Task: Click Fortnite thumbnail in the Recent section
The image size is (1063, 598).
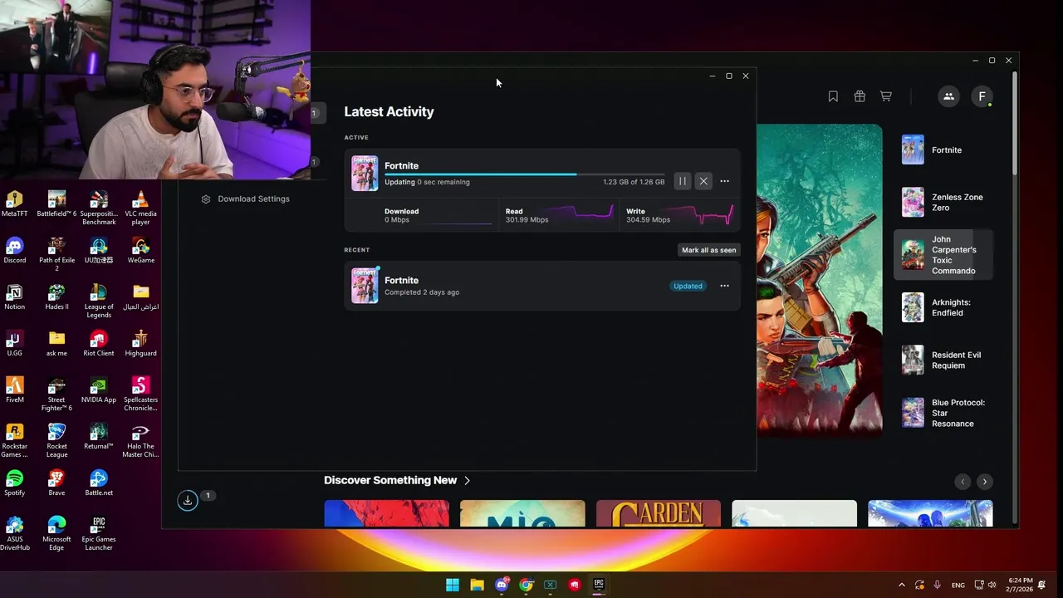Action: click(x=365, y=286)
